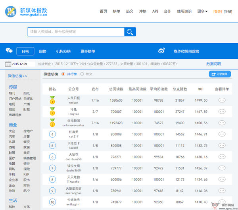The width and height of the screenshot is (238, 210).
Task: Click the WeChat icon in blue bar
Action: click(x=9, y=50)
